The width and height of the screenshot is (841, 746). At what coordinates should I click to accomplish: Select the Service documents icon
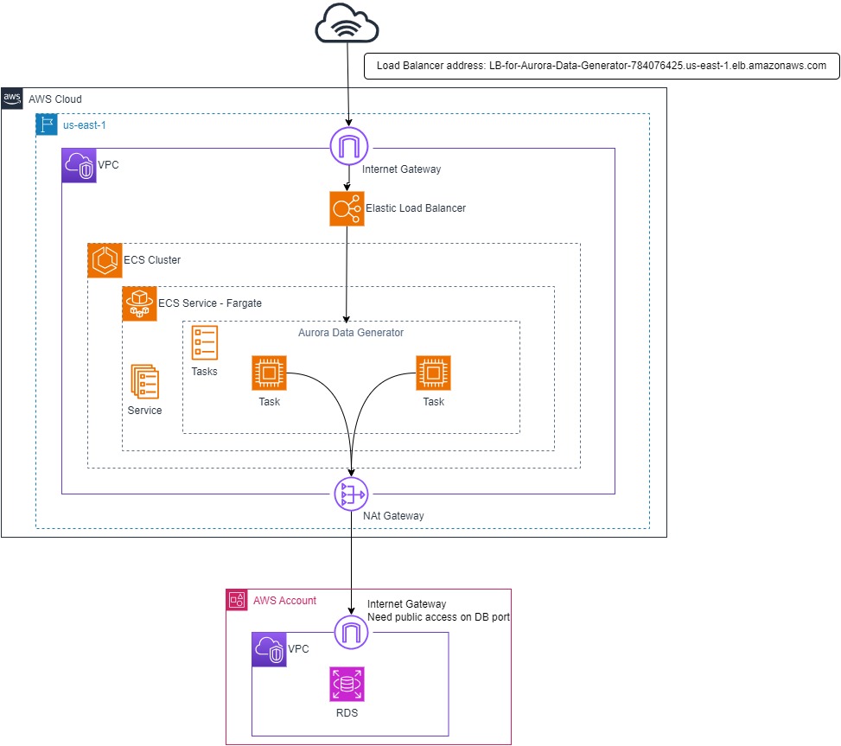(144, 381)
